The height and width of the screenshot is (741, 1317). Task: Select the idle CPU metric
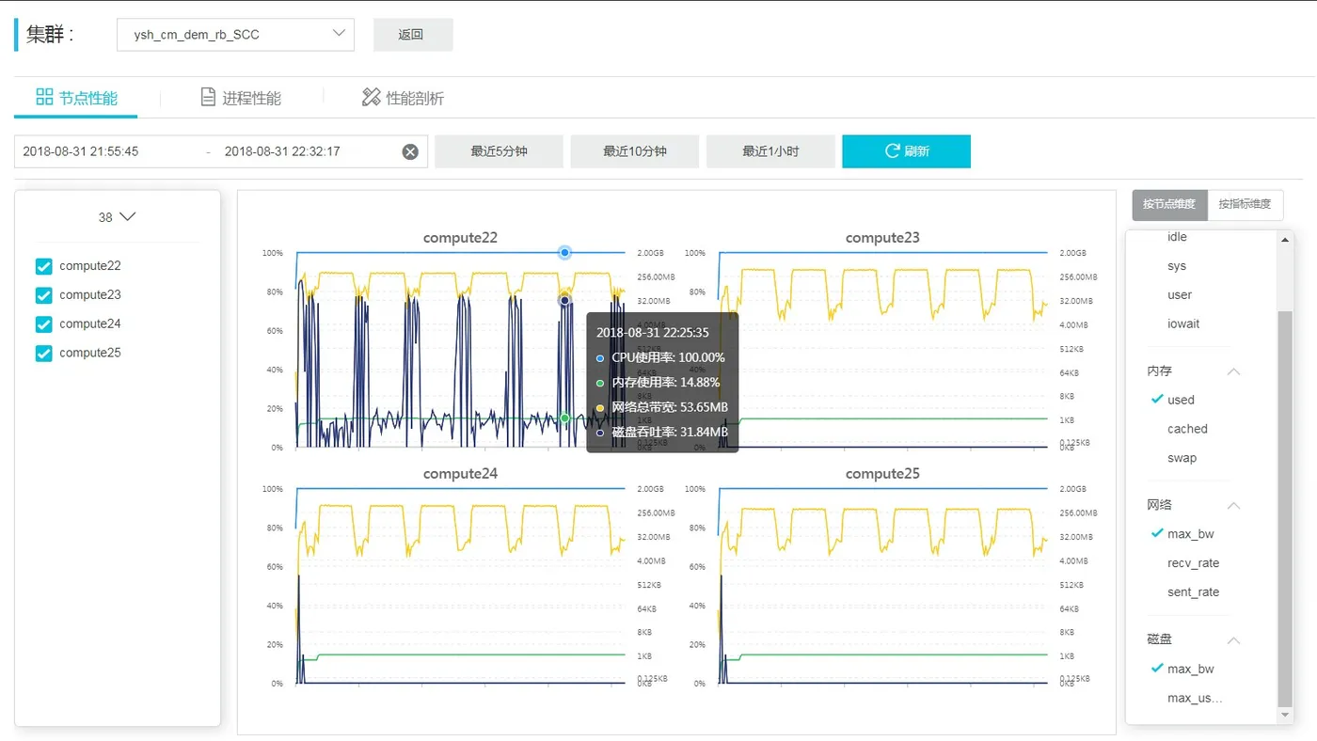click(1177, 237)
